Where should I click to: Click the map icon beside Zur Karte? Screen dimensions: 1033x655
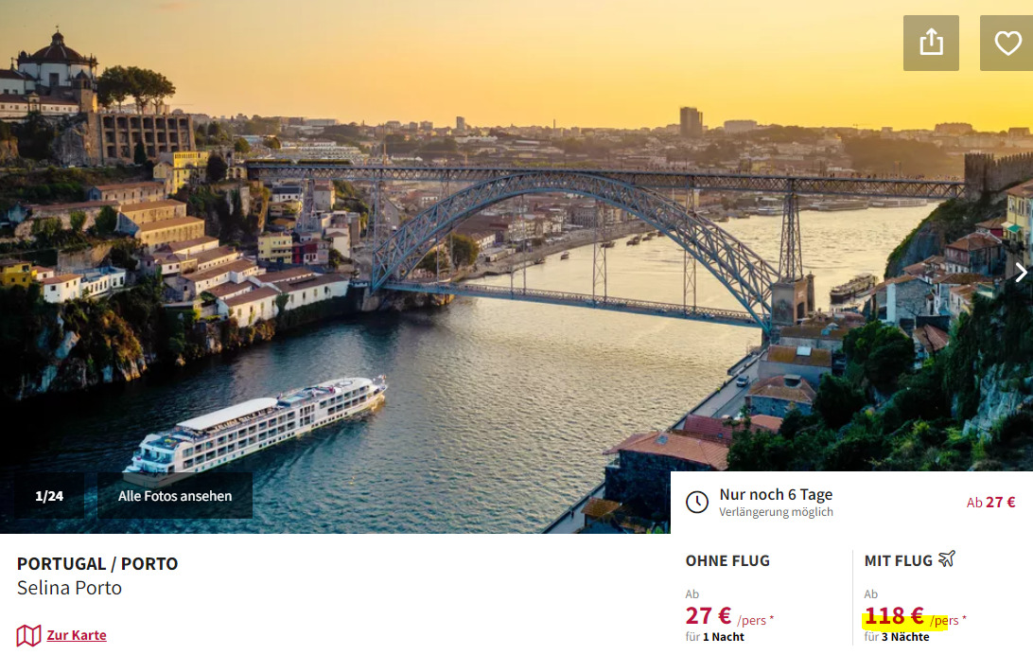click(28, 635)
